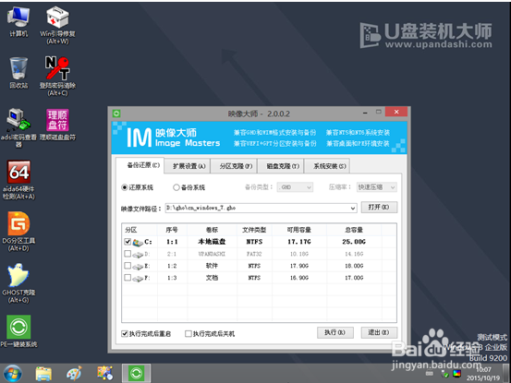
Task: Click the UPANDASHI volume label cell
Action: coord(212,254)
